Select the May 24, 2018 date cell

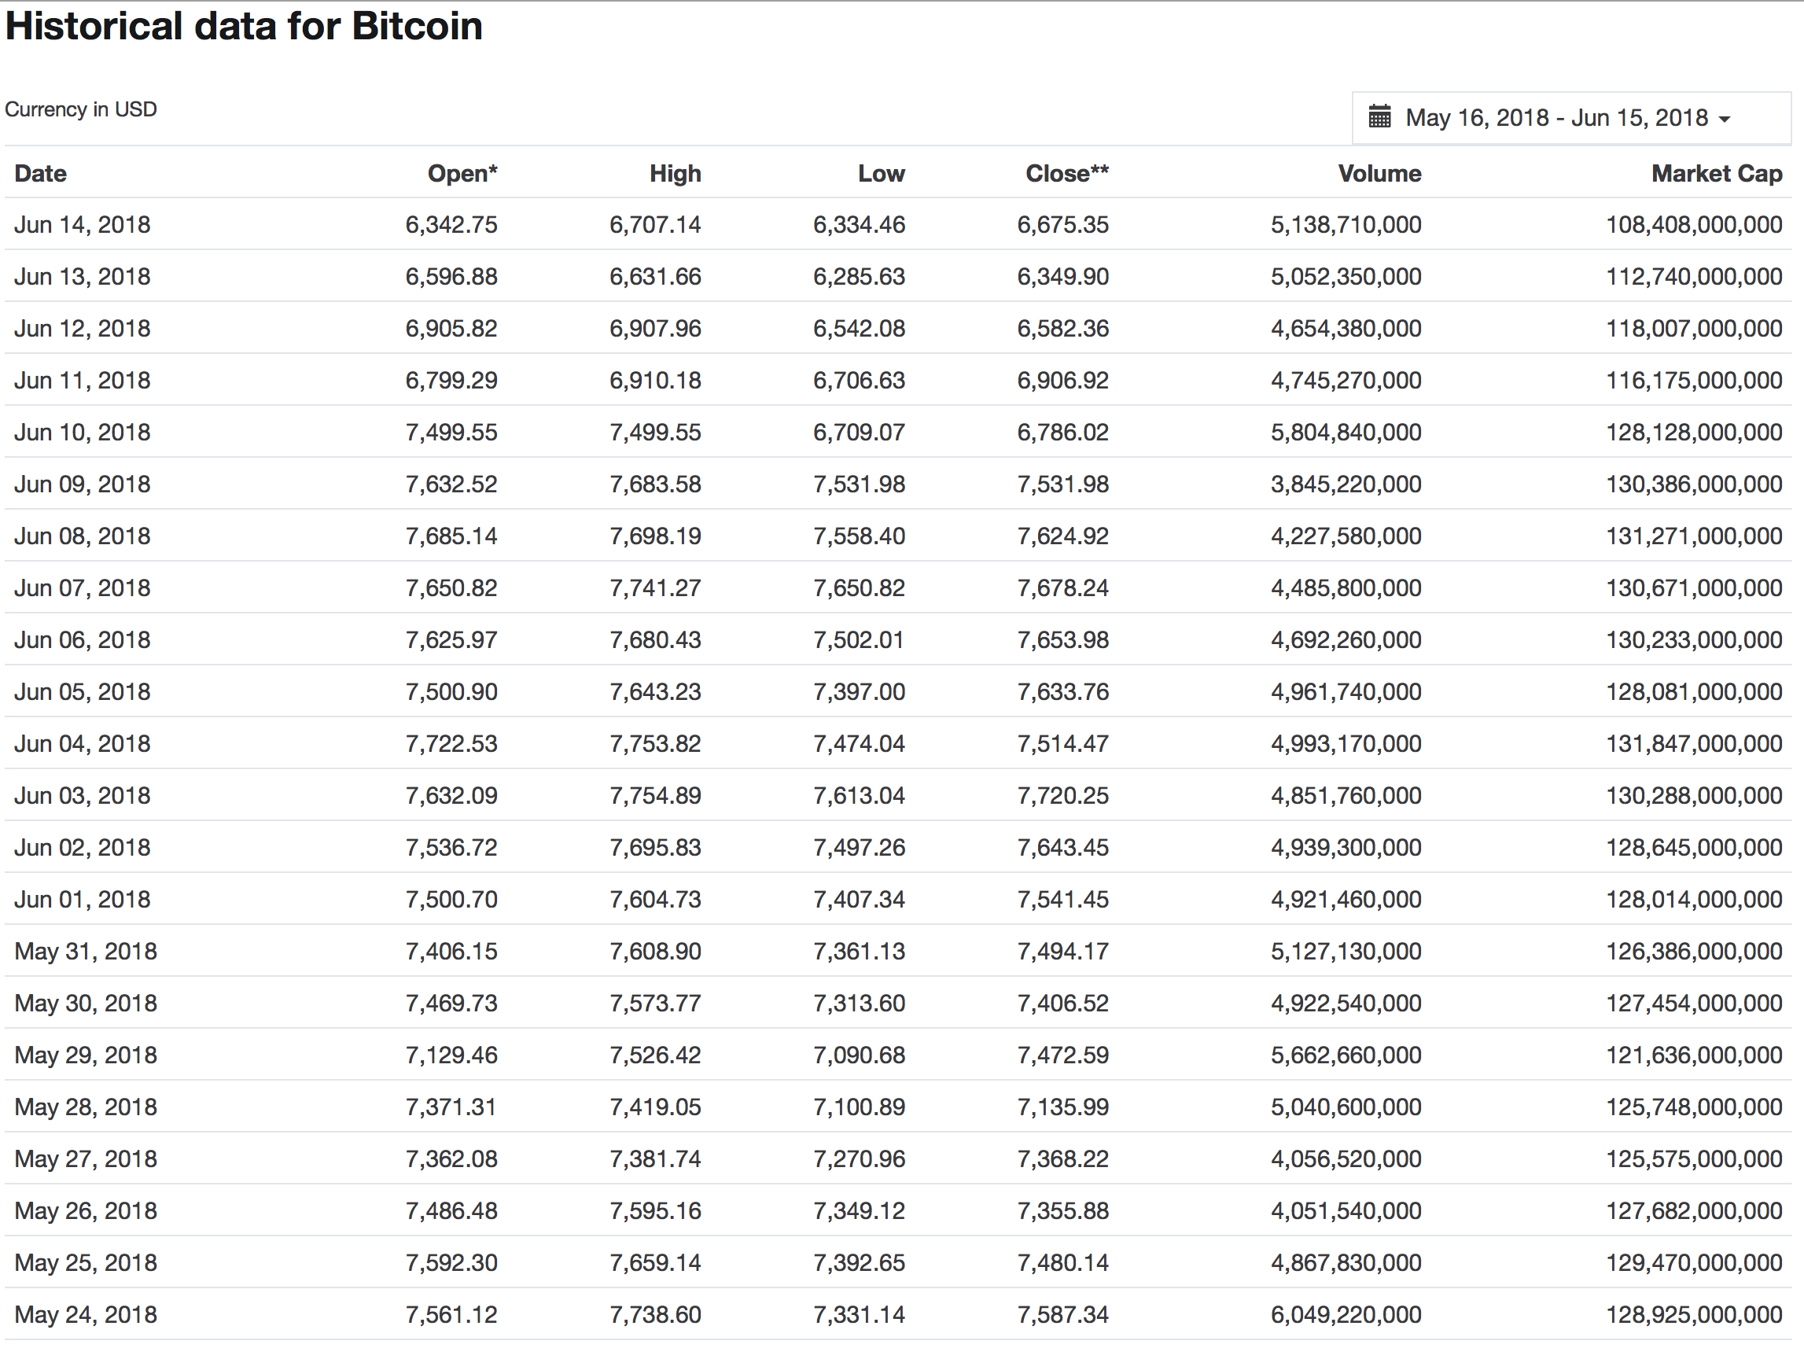tap(86, 1314)
